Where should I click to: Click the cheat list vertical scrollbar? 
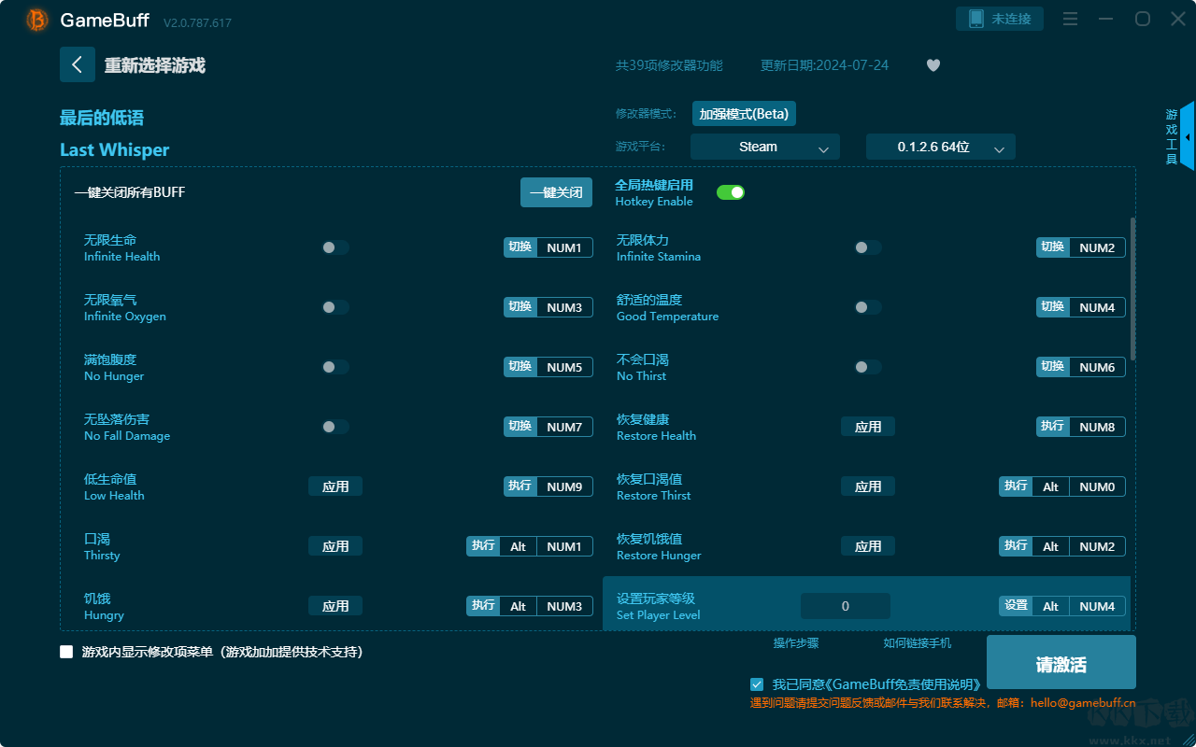click(x=1132, y=289)
